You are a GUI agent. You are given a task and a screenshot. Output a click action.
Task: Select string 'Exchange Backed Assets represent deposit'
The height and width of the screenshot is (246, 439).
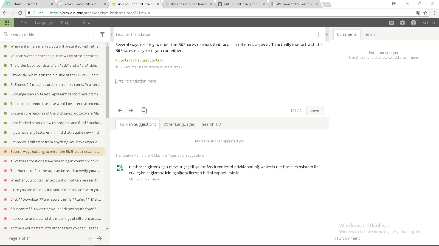tap(53, 94)
